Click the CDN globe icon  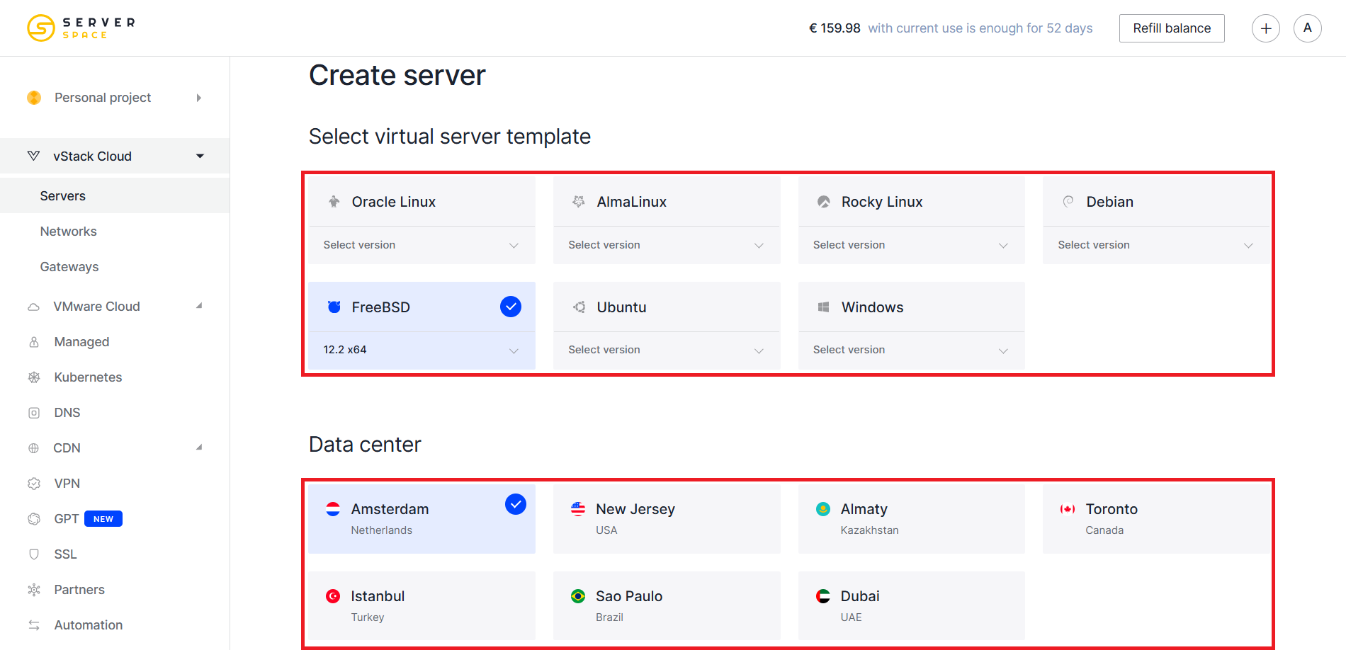[x=33, y=448]
